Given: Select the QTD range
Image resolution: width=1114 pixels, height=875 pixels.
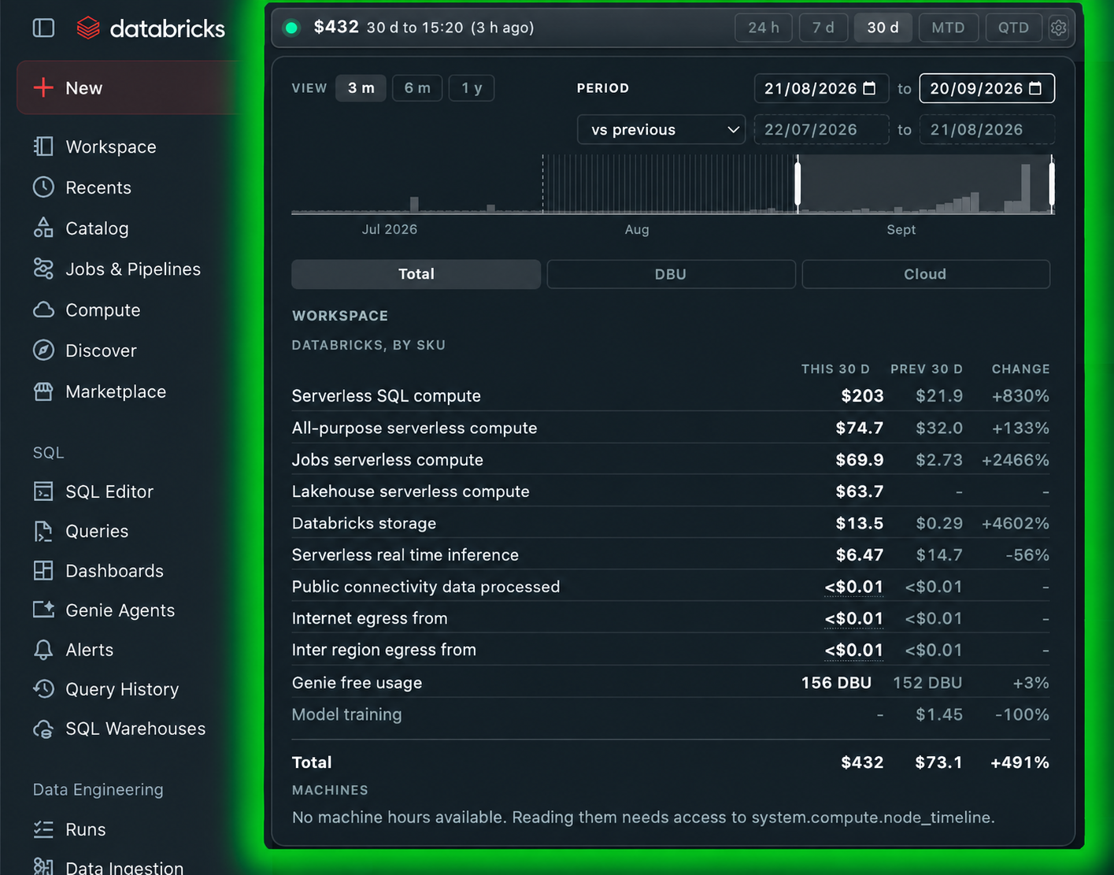Looking at the screenshot, I should click(1013, 28).
